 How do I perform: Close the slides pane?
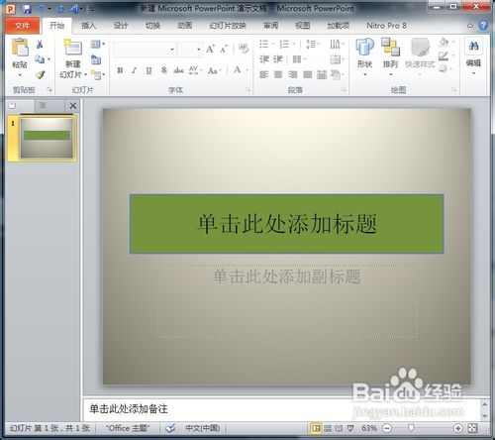73,106
